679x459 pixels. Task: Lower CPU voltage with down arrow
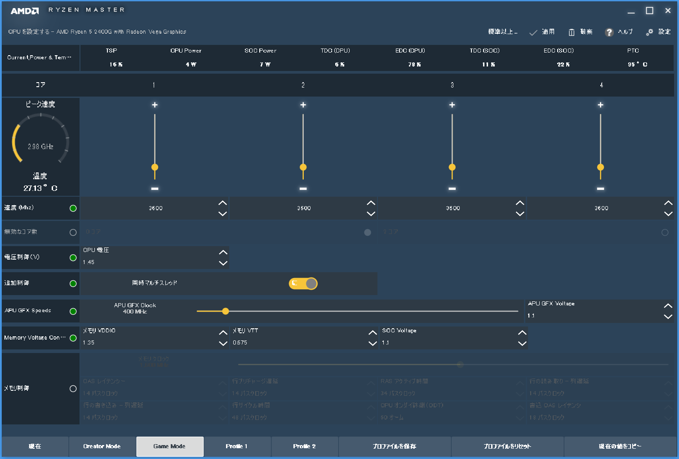pos(223,263)
